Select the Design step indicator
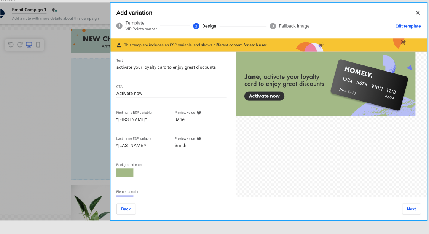429x234 pixels. [196, 26]
